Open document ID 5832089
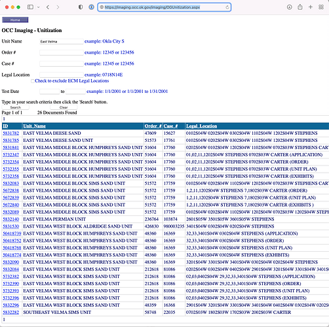Screen dimensions: 329x327 click(11, 212)
